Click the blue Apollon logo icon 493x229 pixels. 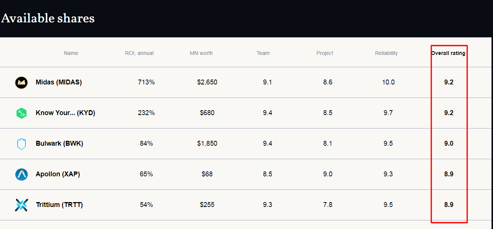pos(21,174)
